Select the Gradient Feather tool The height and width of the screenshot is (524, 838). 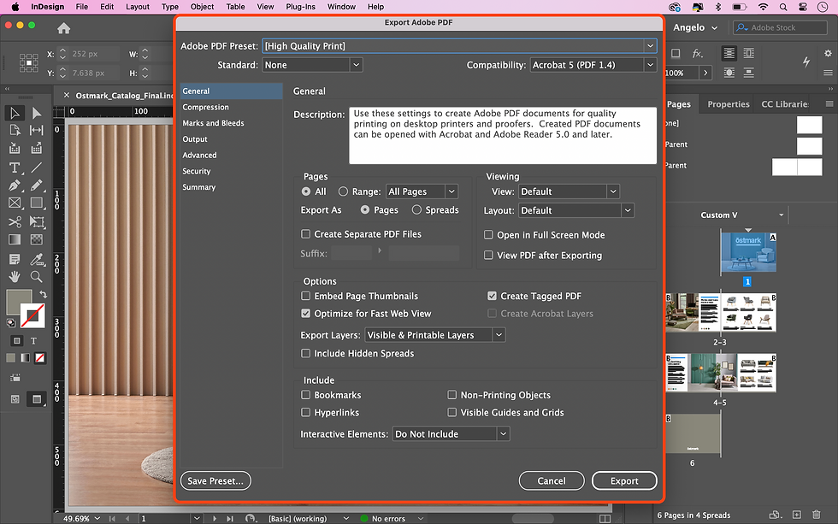36,239
